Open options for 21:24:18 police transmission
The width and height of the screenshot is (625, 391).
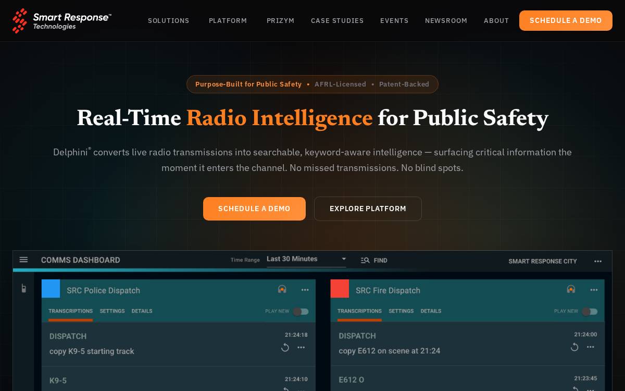[301, 347]
